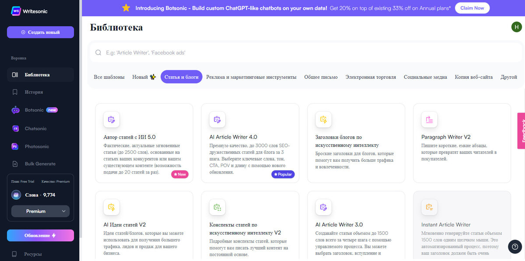Click the words credit coin icon
This screenshot has height=261, width=525.
(16, 195)
